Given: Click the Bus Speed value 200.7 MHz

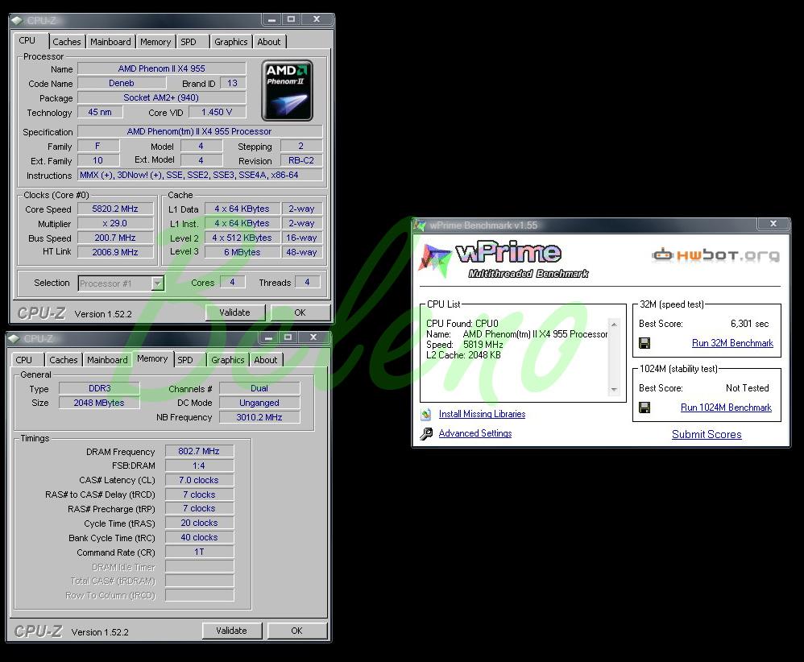Looking at the screenshot, I should (x=115, y=238).
